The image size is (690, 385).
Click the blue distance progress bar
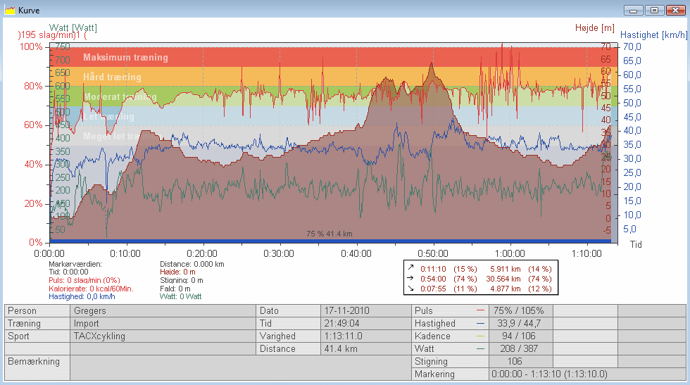click(x=330, y=241)
